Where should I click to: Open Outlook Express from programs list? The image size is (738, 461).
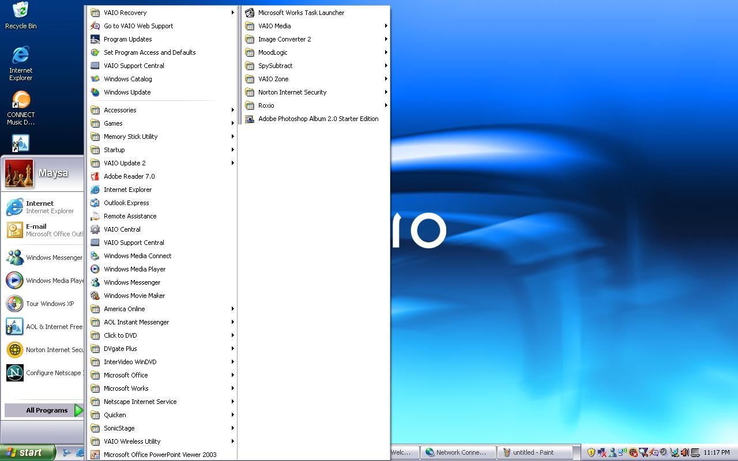click(x=162, y=203)
